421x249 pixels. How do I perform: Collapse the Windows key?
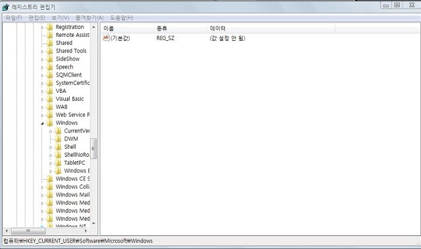(42, 123)
